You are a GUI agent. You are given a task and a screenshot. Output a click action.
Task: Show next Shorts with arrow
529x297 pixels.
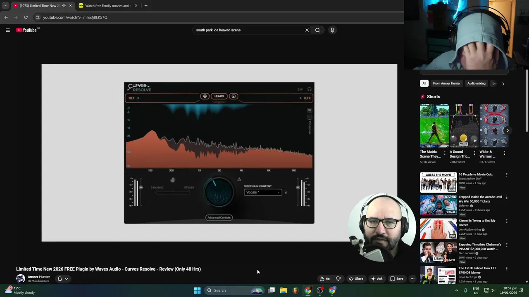tap(508, 130)
